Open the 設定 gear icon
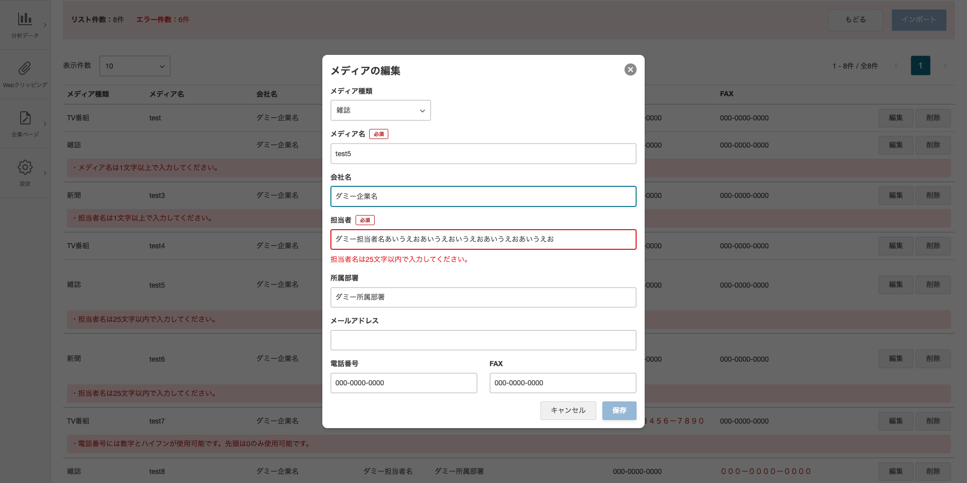 [x=25, y=167]
